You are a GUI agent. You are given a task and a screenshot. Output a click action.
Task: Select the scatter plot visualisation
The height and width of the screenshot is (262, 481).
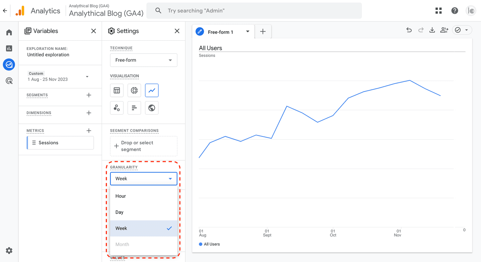[x=117, y=108]
